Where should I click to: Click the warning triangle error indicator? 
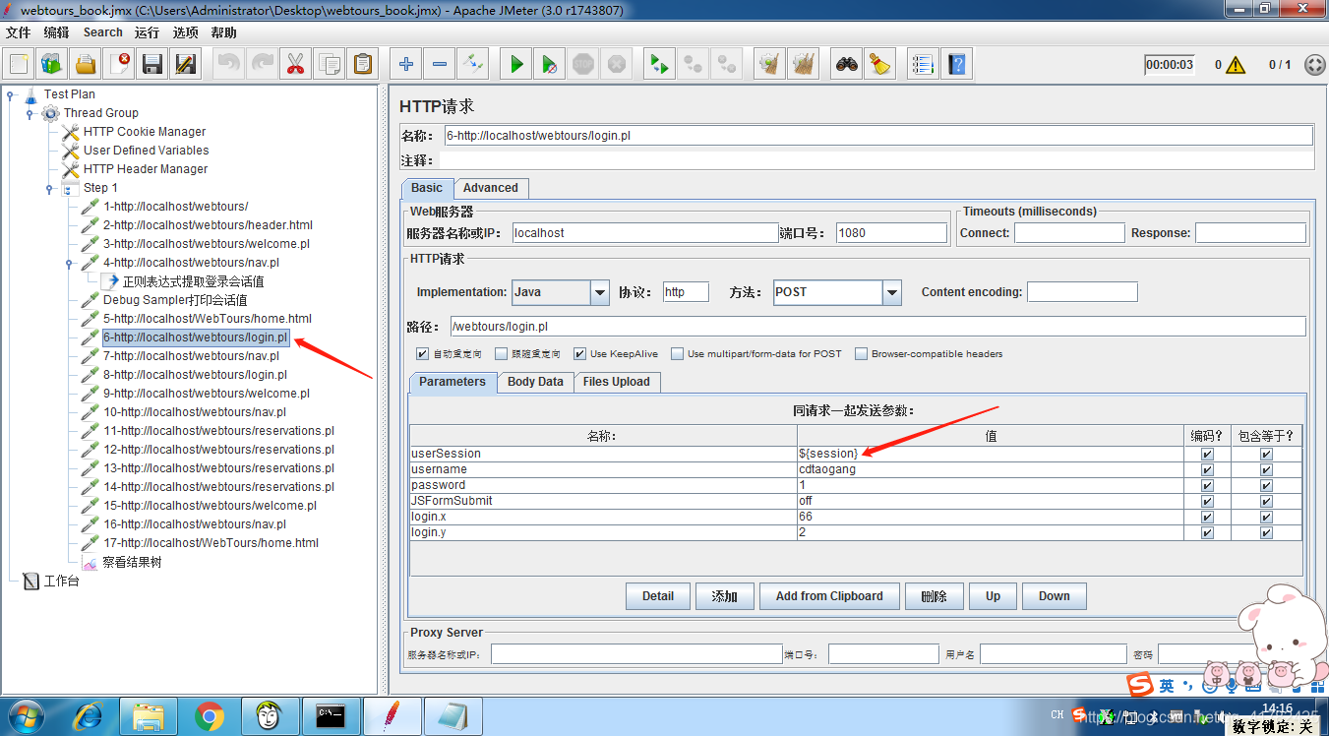point(1236,65)
